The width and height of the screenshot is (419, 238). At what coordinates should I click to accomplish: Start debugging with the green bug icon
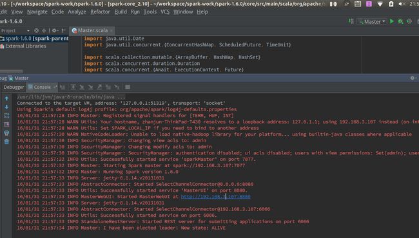pos(400,21)
